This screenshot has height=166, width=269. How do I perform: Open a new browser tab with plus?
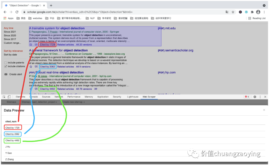pos(51,6)
